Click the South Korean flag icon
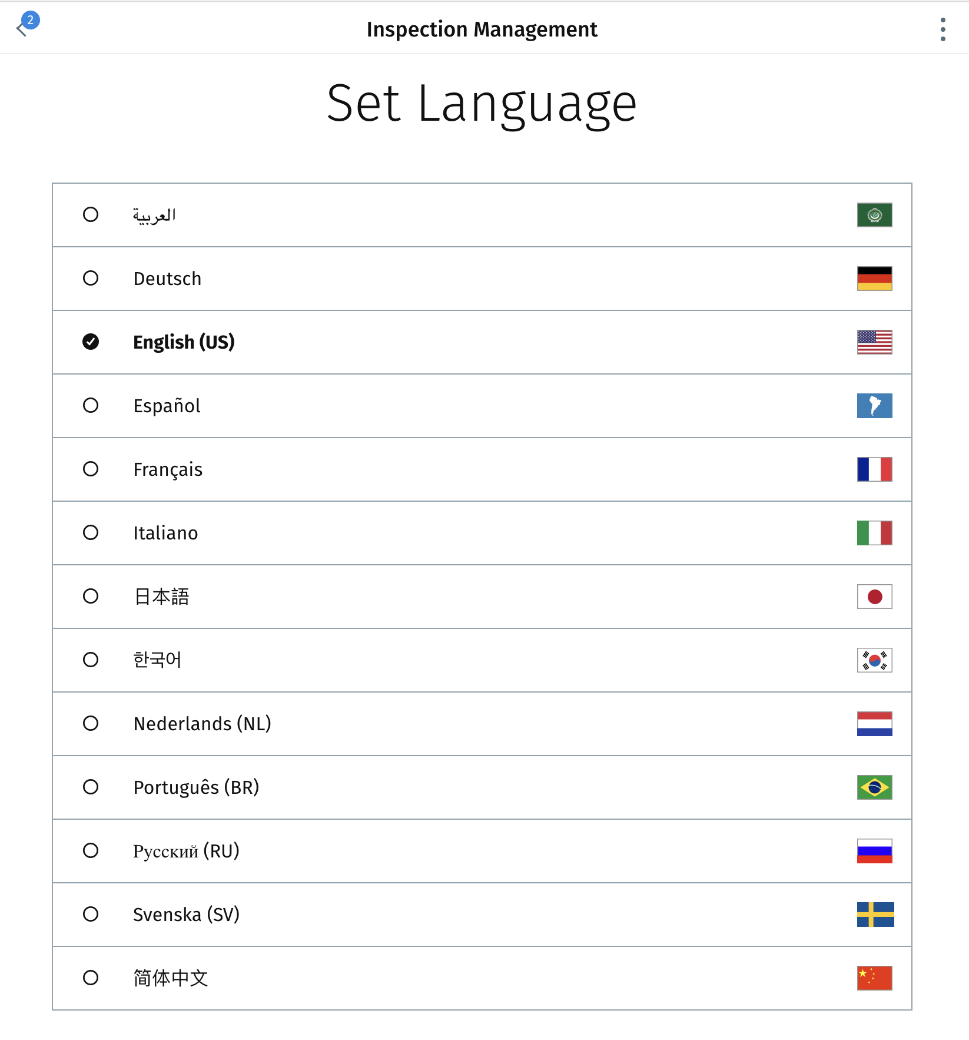The width and height of the screenshot is (969, 1040). click(x=874, y=660)
